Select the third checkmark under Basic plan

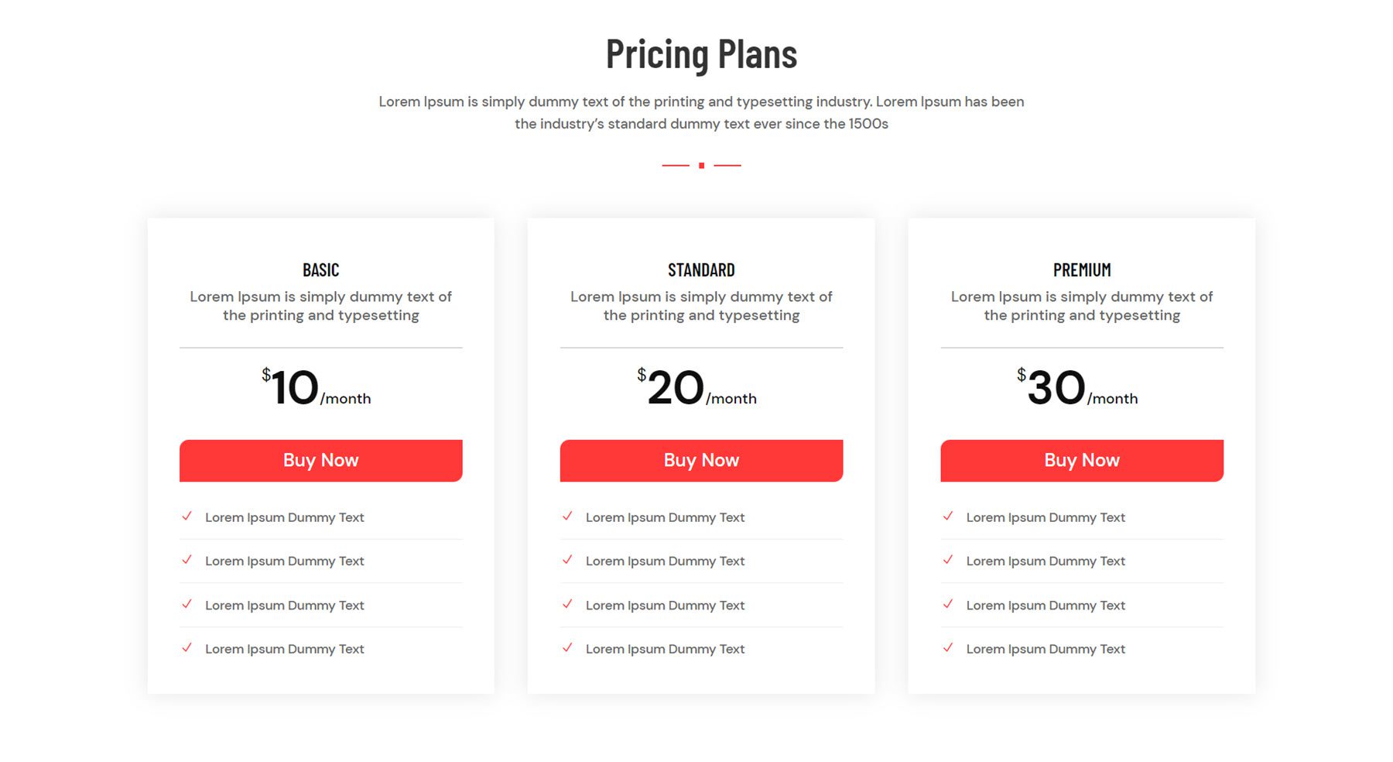pyautogui.click(x=188, y=605)
